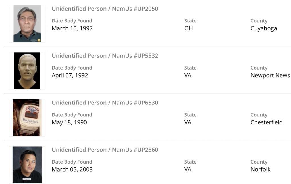Open the Budweiser item thumbnail for UP6530

click(x=27, y=118)
